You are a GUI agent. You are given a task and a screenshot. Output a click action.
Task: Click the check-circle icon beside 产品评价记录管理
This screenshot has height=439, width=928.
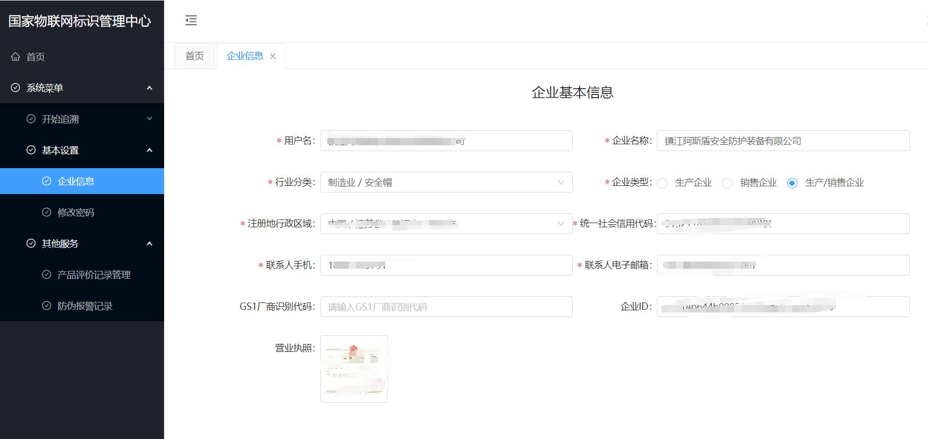[x=47, y=275]
